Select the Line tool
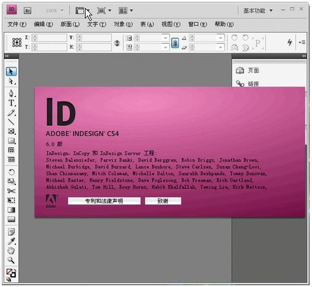Image resolution: width=312 pixels, height=287 pixels. (x=11, y=122)
